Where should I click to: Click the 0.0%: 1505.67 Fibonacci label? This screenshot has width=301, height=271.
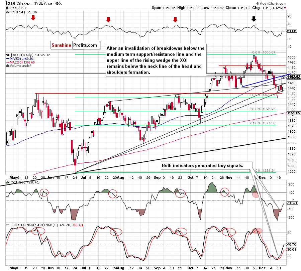click(264, 52)
